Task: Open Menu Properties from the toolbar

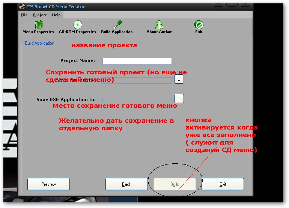Action: [38, 27]
